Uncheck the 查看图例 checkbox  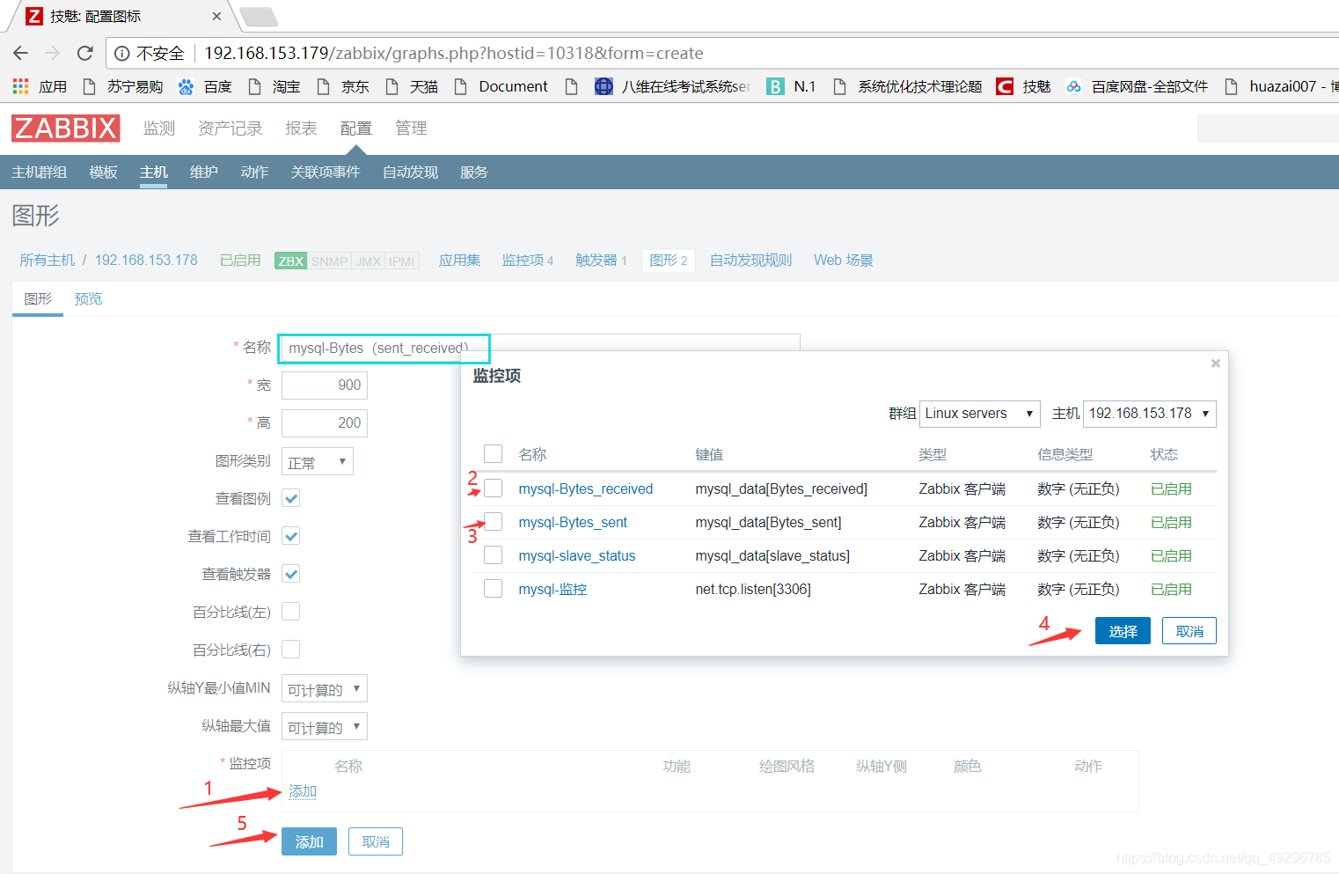[x=291, y=498]
